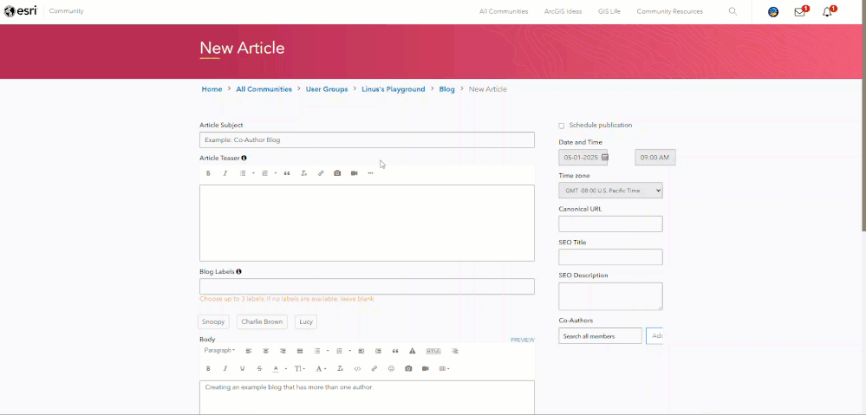Go to the User Groups breadcrumb
This screenshot has width=866, height=415.
point(327,89)
